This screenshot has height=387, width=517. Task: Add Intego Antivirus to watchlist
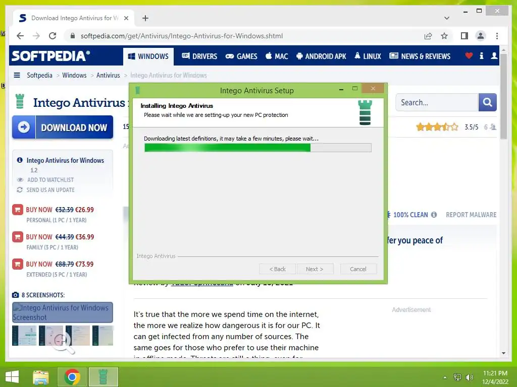(x=50, y=180)
